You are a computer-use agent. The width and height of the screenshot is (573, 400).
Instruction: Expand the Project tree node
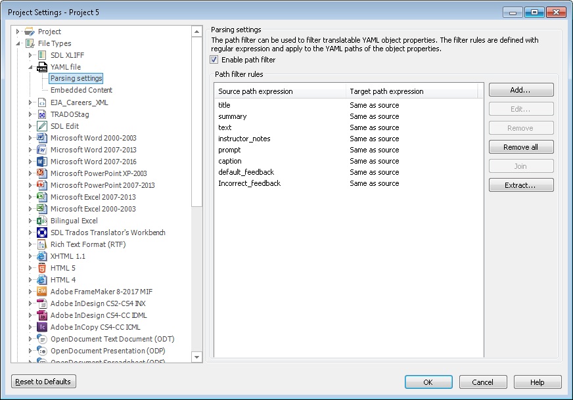[18, 32]
